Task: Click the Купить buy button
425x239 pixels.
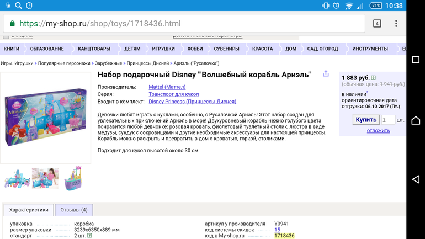Action: (x=366, y=119)
